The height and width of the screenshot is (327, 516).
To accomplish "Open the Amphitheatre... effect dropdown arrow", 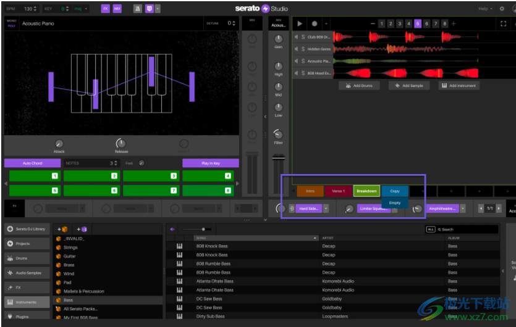I will tap(463, 209).
